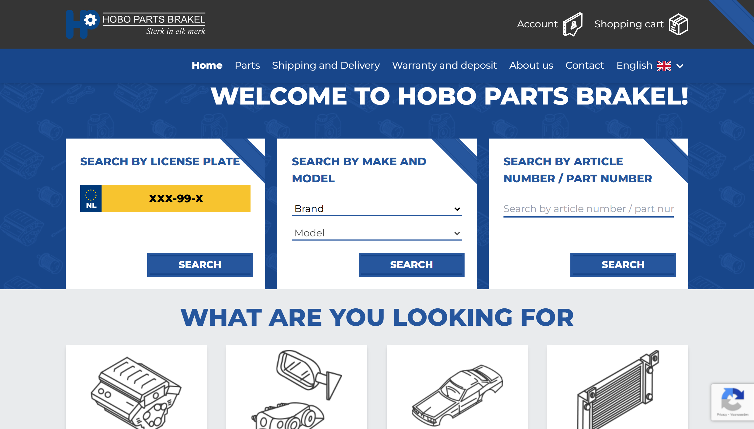Go to the Parts menu item
Image resolution: width=754 pixels, height=429 pixels.
pos(247,65)
